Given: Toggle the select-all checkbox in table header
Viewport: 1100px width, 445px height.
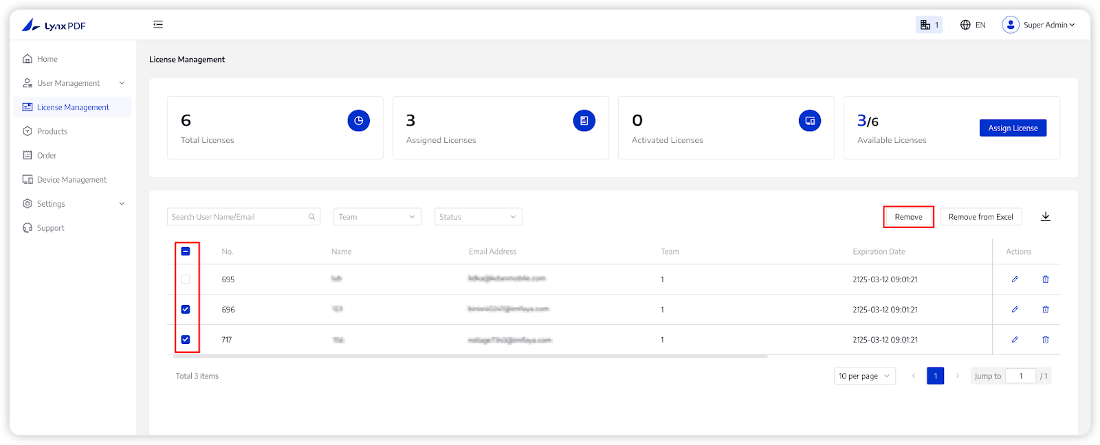Looking at the screenshot, I should click(x=186, y=251).
